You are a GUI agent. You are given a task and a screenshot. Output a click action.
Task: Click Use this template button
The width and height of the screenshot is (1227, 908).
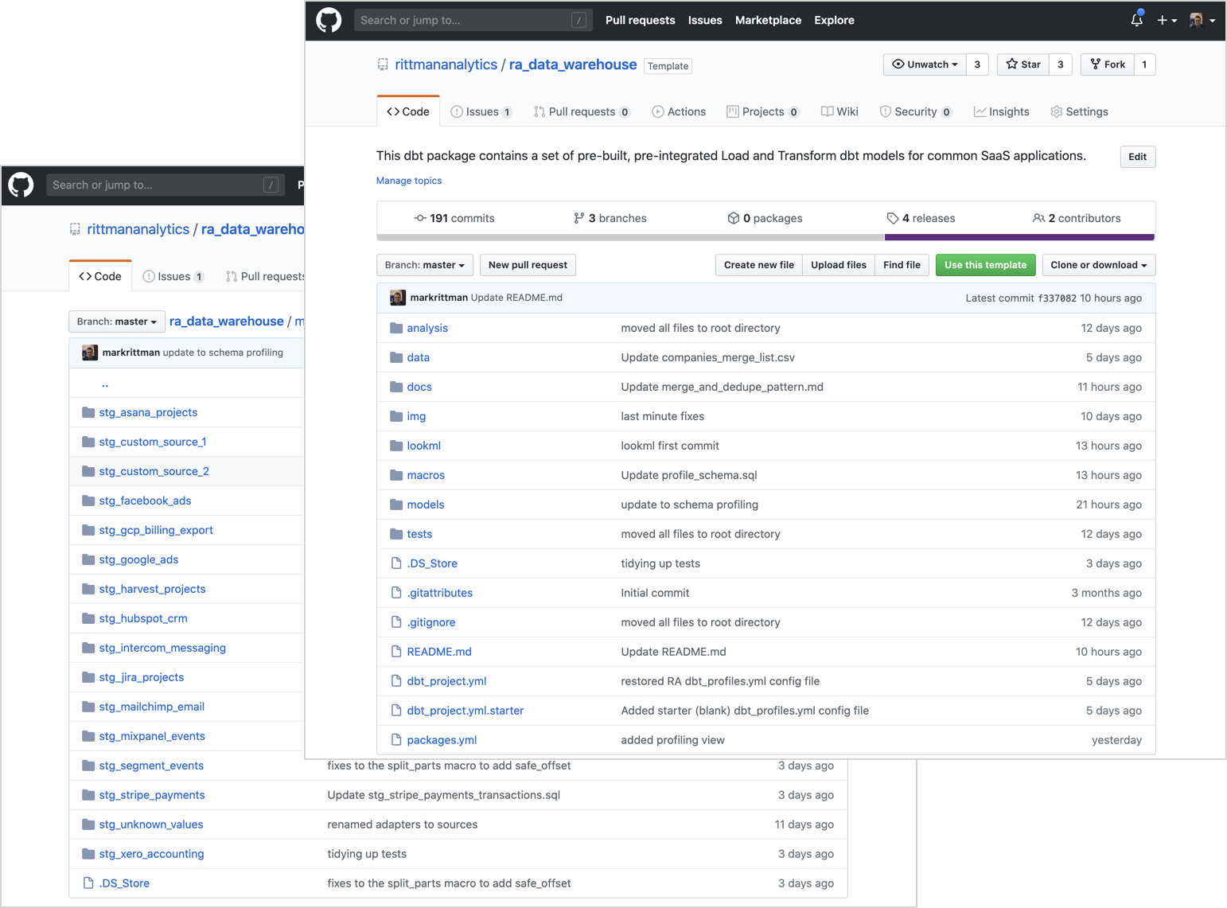click(x=985, y=265)
